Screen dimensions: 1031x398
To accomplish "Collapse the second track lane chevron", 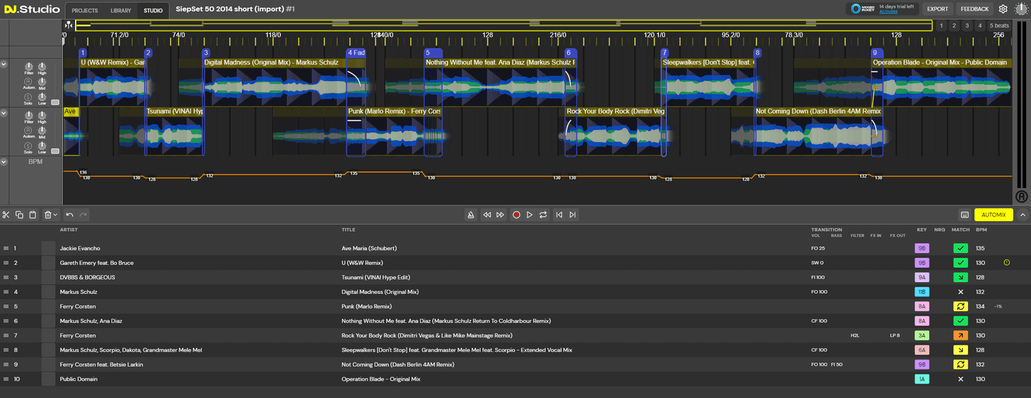I will 3,113.
